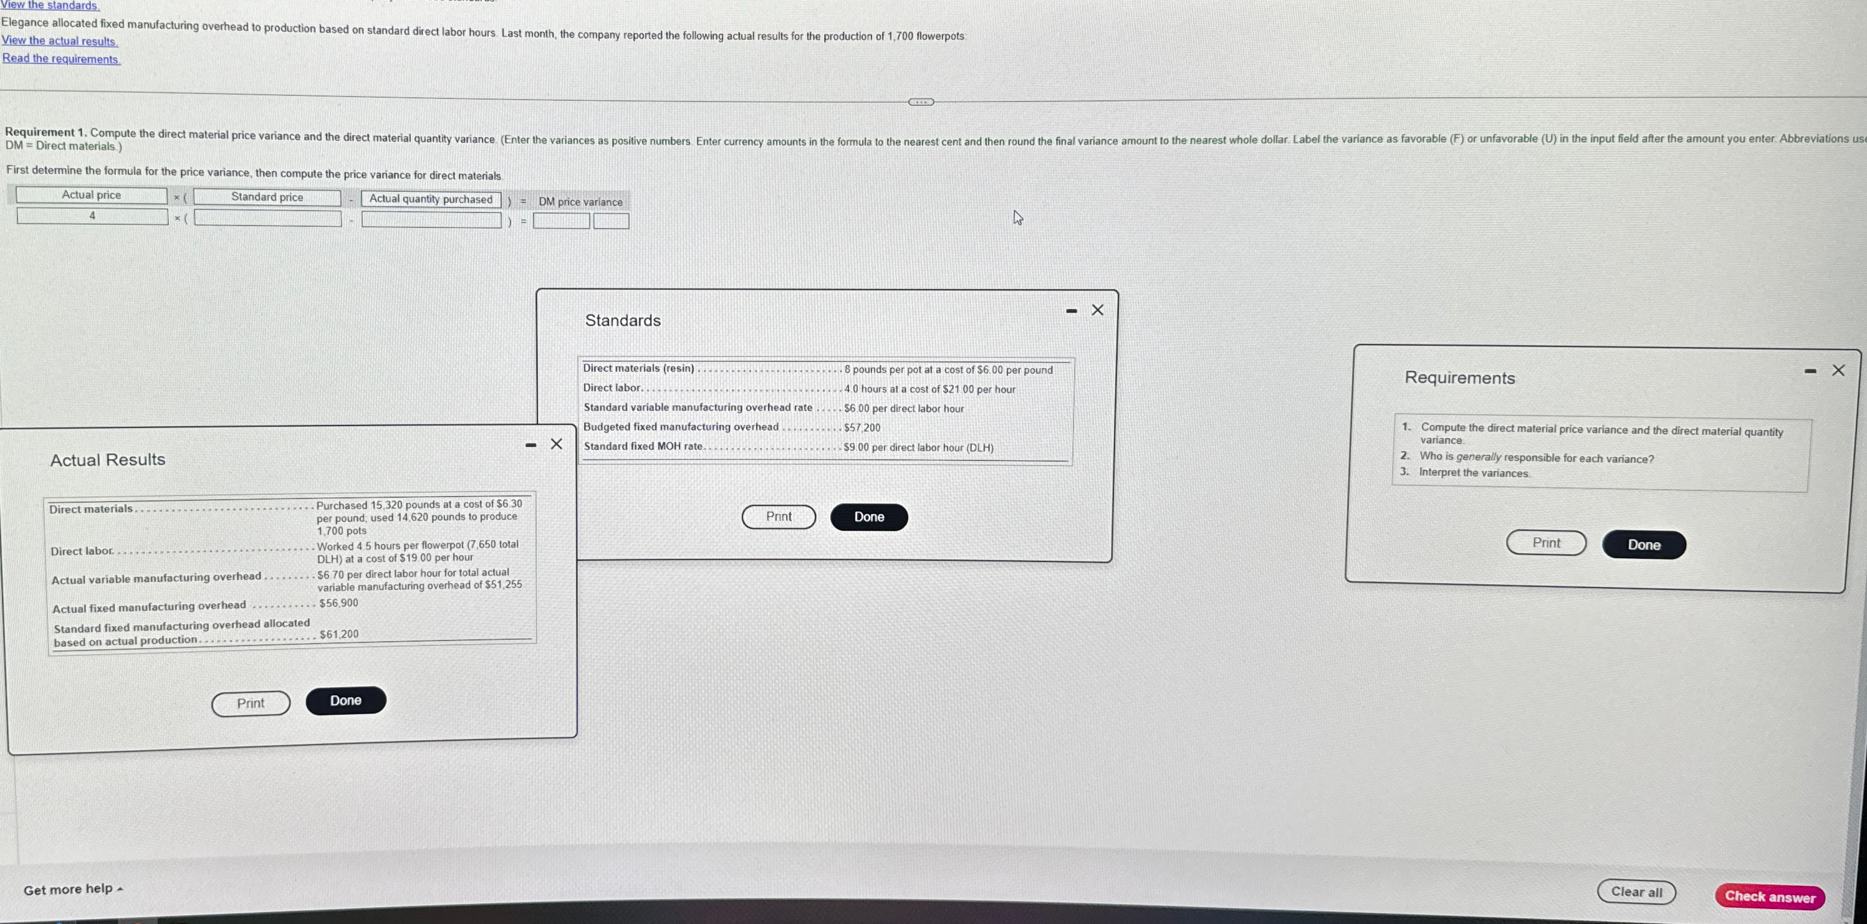Click Print in the Actual Results dialog
Image resolution: width=1867 pixels, height=924 pixels.
point(251,700)
